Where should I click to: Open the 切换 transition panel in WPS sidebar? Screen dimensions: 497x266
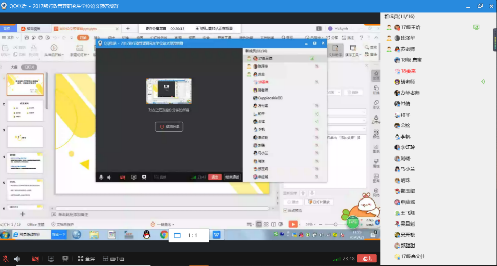coord(376,90)
